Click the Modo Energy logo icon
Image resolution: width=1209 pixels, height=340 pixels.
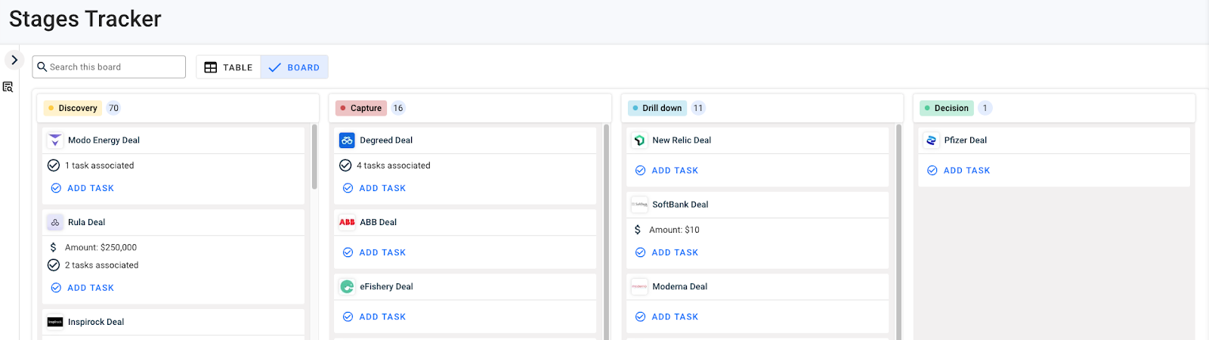coord(55,140)
